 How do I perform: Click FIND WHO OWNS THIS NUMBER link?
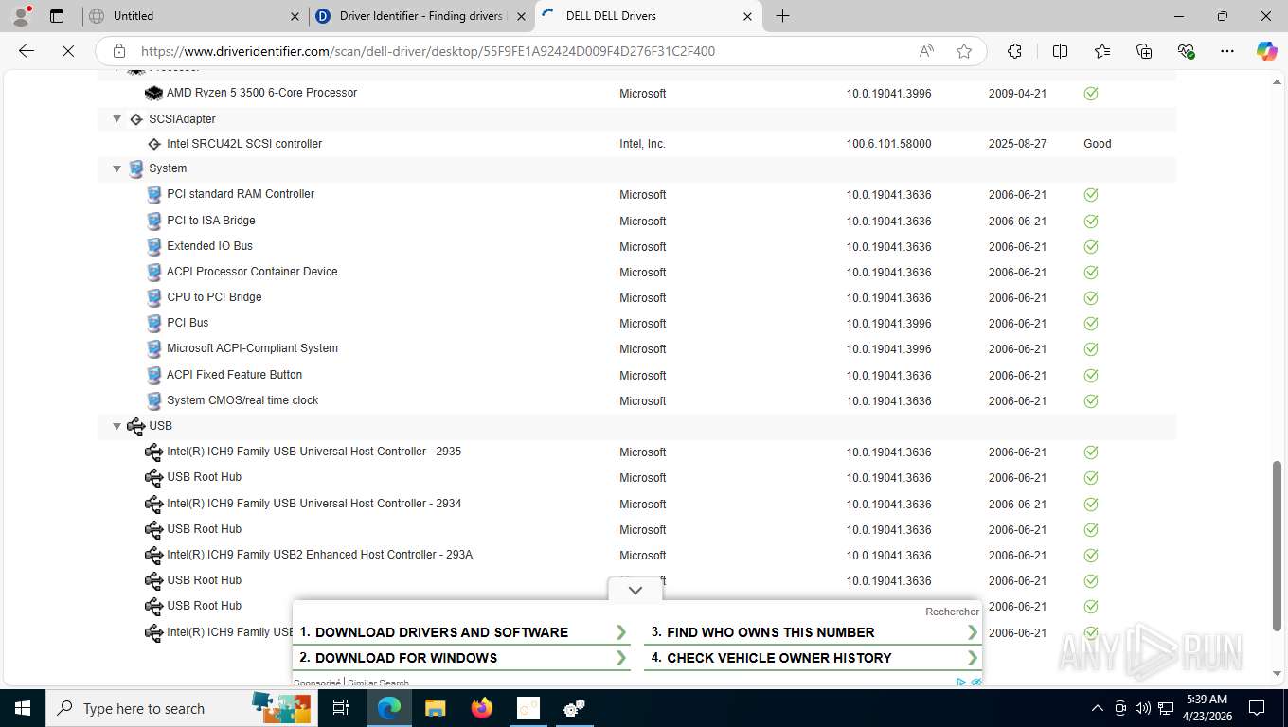771,632
